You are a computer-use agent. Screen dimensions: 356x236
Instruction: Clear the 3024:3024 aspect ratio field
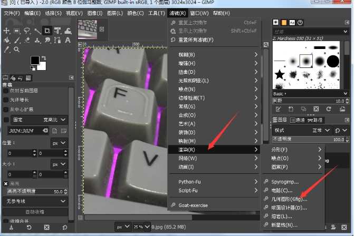tap(45, 131)
